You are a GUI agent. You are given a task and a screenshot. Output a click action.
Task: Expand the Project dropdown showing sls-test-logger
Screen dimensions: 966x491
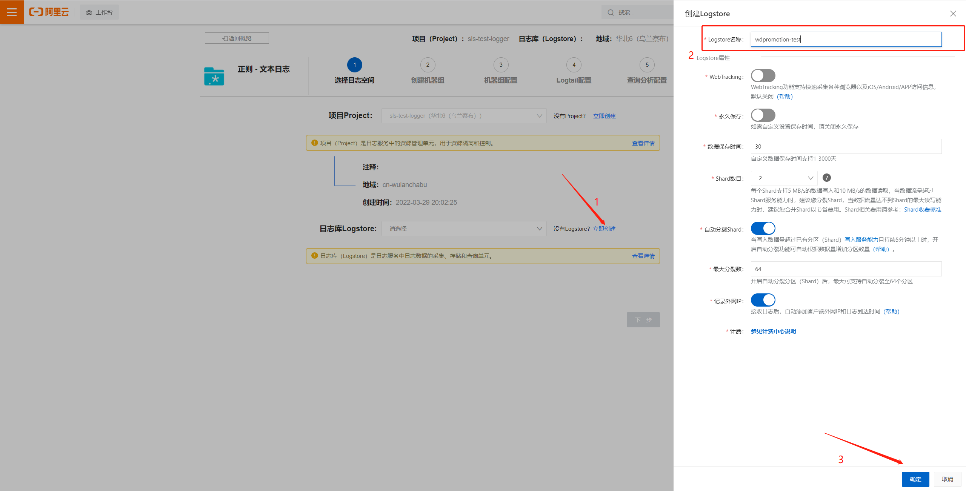click(x=464, y=116)
